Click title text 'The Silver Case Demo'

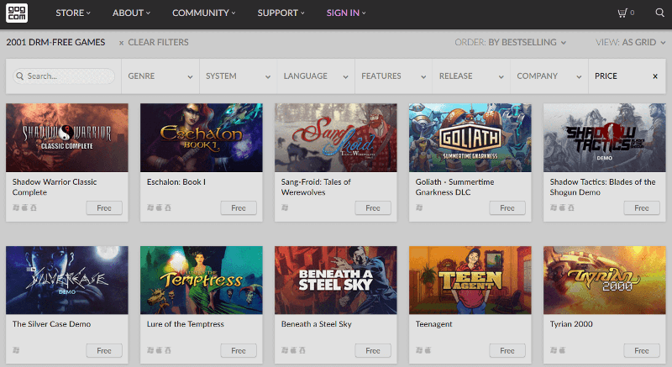click(51, 324)
